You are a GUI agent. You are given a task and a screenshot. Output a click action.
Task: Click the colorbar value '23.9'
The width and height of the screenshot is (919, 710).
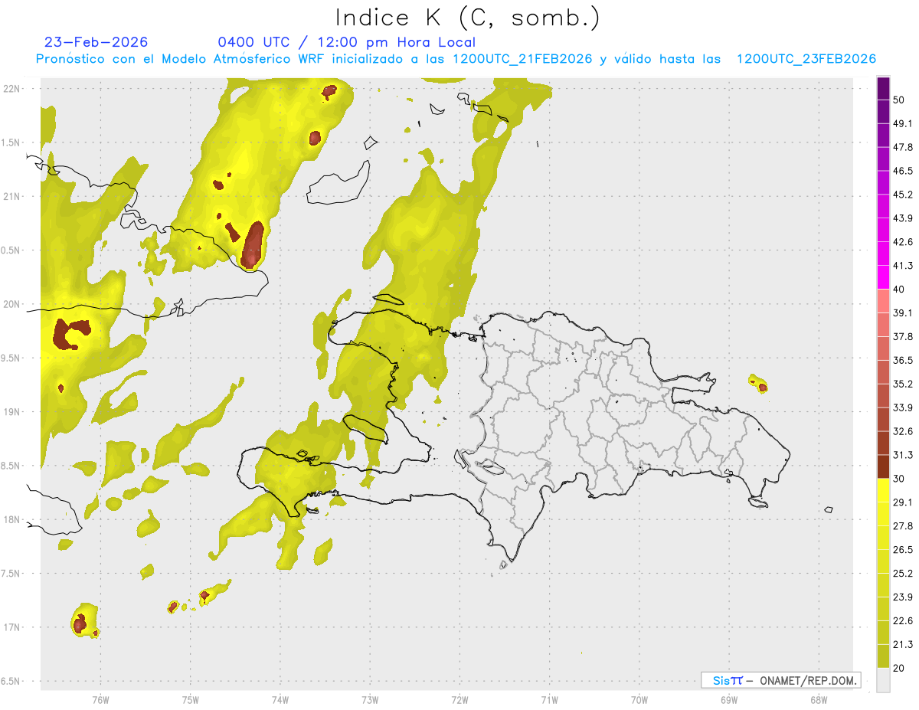point(903,597)
